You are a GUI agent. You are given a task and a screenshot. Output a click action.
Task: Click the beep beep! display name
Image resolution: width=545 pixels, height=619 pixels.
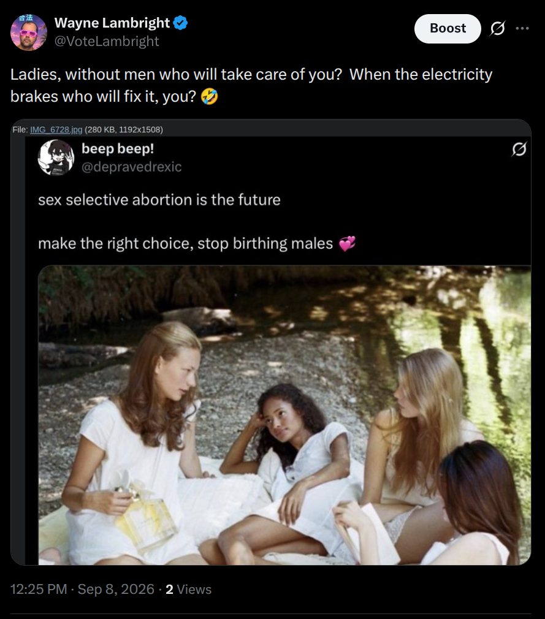[x=118, y=148]
